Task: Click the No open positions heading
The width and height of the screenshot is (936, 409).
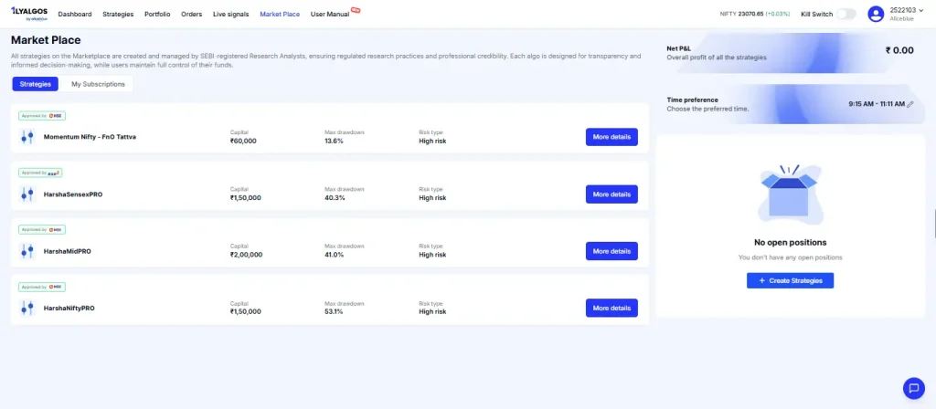Action: [x=790, y=243]
